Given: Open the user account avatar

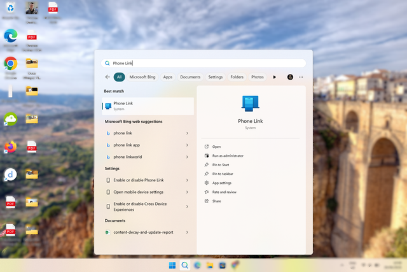Looking at the screenshot, I should (x=290, y=77).
